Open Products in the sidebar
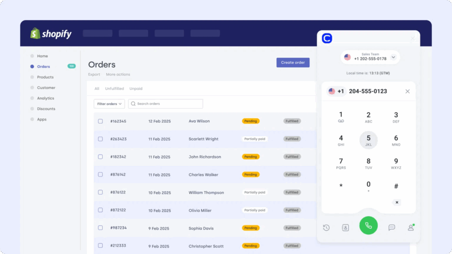Screen dimensions: 452x254 tap(45, 77)
